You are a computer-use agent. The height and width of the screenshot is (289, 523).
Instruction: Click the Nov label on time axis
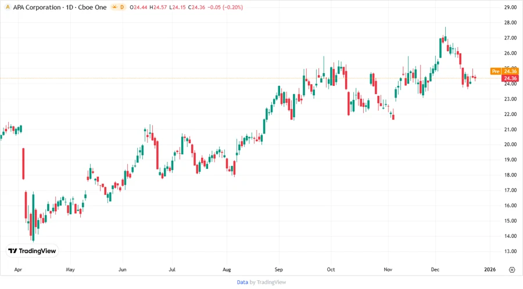388,270
